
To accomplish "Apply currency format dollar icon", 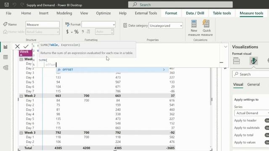I will (67, 32).
